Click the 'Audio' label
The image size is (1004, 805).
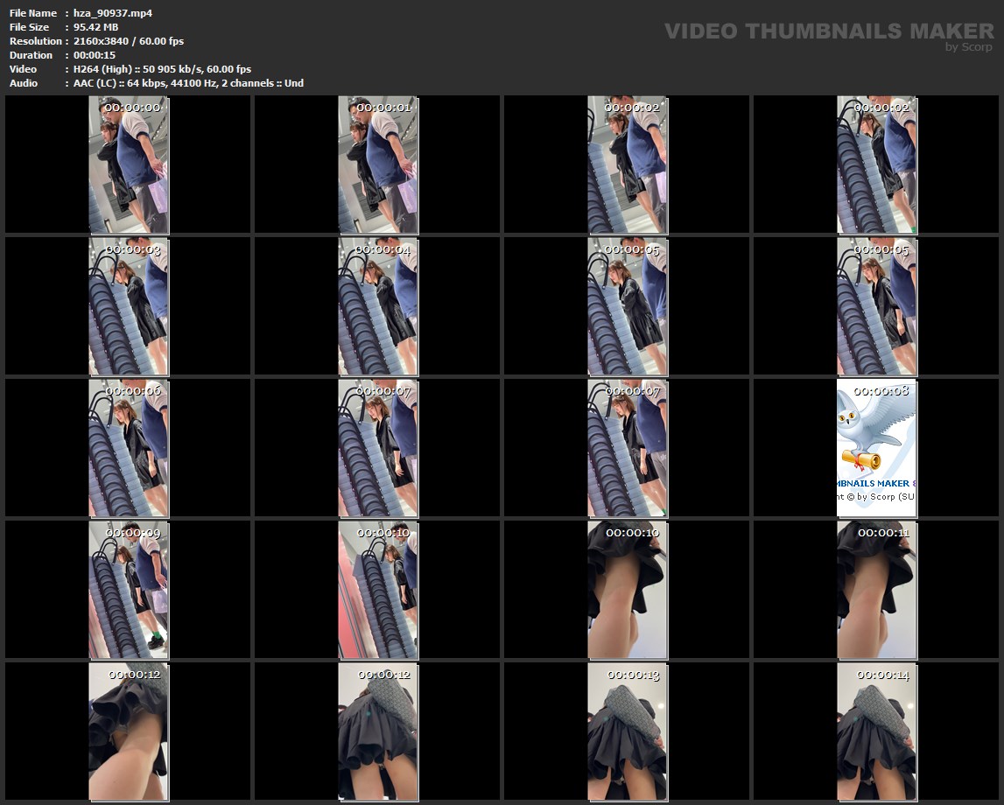[x=24, y=83]
